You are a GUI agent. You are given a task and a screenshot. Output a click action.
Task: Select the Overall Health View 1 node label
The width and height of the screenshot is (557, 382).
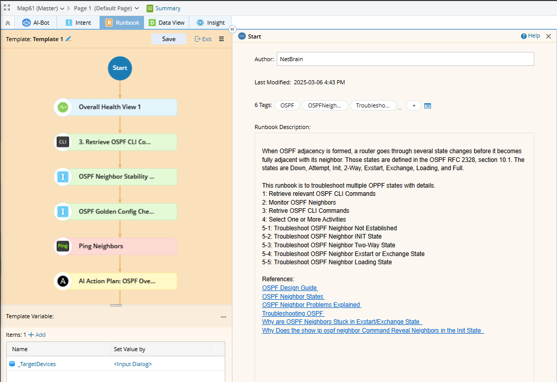[x=110, y=107]
